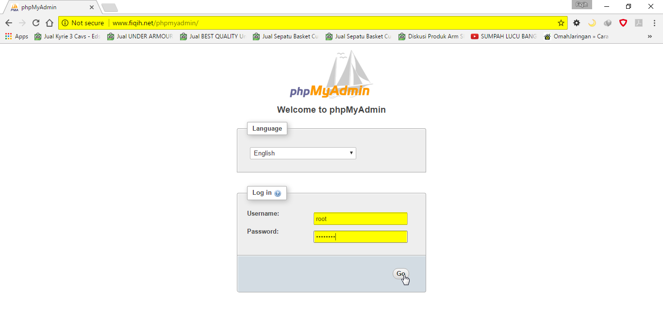Image resolution: width=663 pixels, height=323 pixels.
Task: Expand the bookmarks overflow chevron
Action: 650,36
